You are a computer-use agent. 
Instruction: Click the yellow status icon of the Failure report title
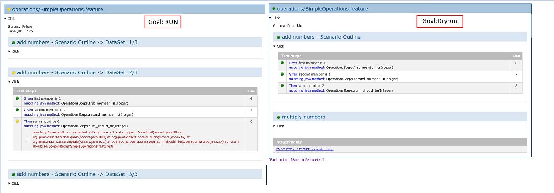pyautogui.click(x=9, y=9)
